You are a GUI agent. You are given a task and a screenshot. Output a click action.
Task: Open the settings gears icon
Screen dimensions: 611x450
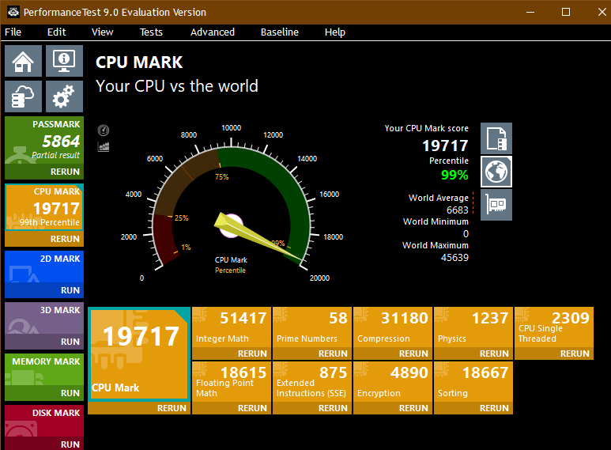point(64,96)
